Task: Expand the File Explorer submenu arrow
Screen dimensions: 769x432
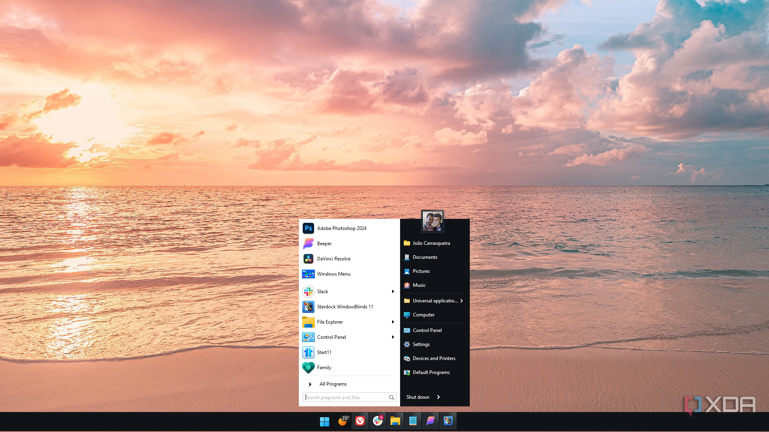Action: tap(393, 322)
